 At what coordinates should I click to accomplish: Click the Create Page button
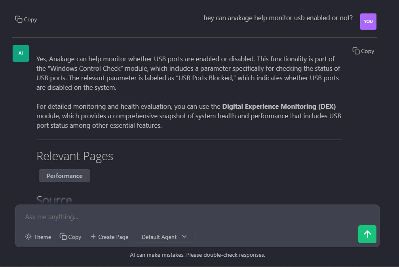pyautogui.click(x=109, y=237)
